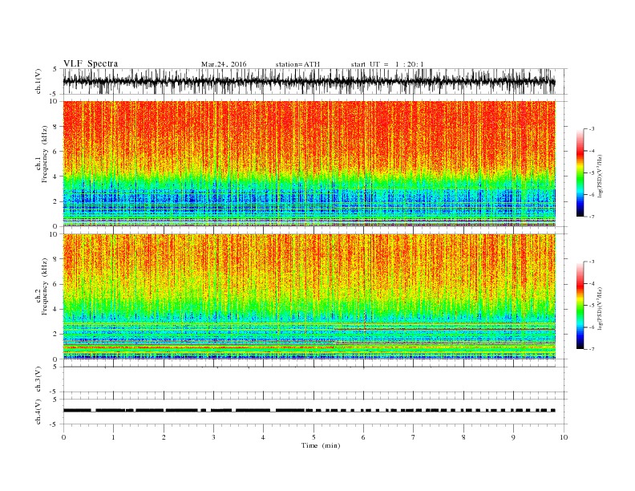635x491 pixels.
Task: Click the "station=ATH" header label
Action: click(x=297, y=64)
